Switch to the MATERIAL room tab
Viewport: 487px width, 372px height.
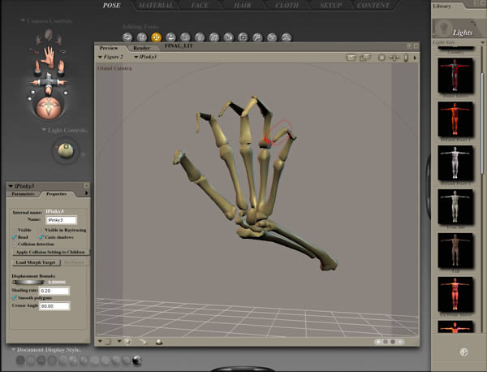tap(156, 6)
